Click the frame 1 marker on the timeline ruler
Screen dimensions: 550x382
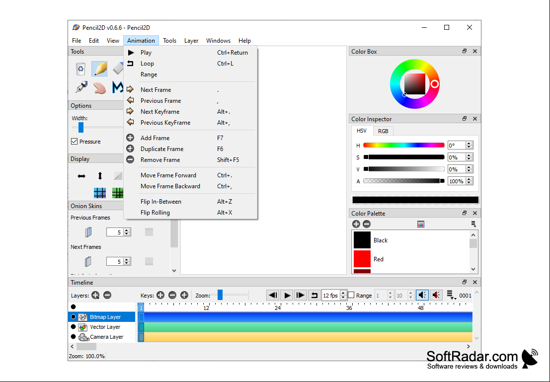tap(141, 307)
